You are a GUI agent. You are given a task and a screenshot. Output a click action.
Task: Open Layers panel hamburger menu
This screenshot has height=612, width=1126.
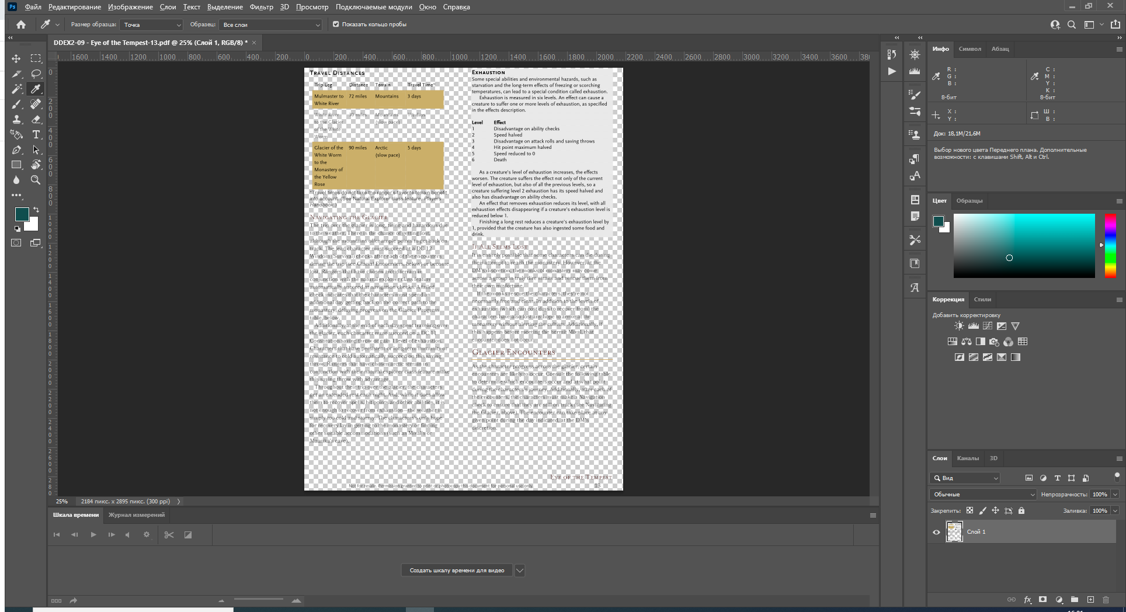[x=1119, y=458]
